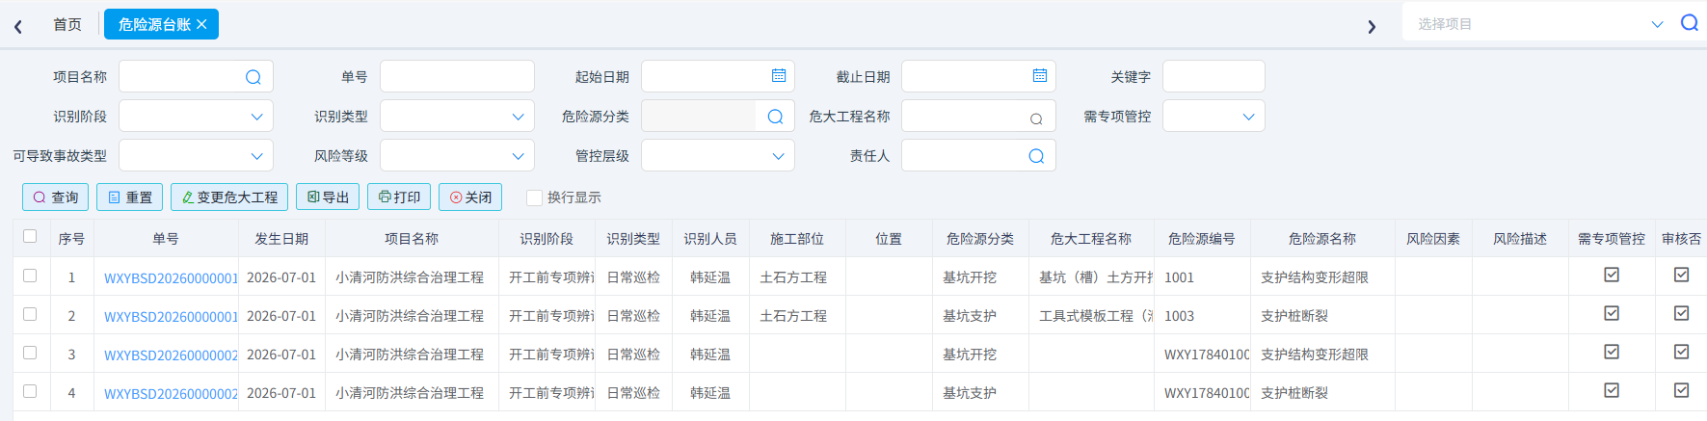Click the 单号 input field

click(x=457, y=76)
